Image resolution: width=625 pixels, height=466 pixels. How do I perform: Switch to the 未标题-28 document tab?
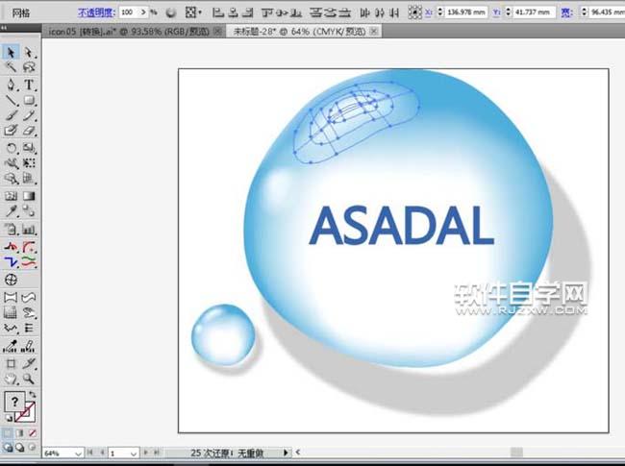299,31
